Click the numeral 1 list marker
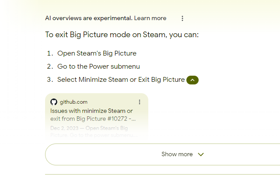The width and height of the screenshot is (280, 175). click(x=50, y=53)
